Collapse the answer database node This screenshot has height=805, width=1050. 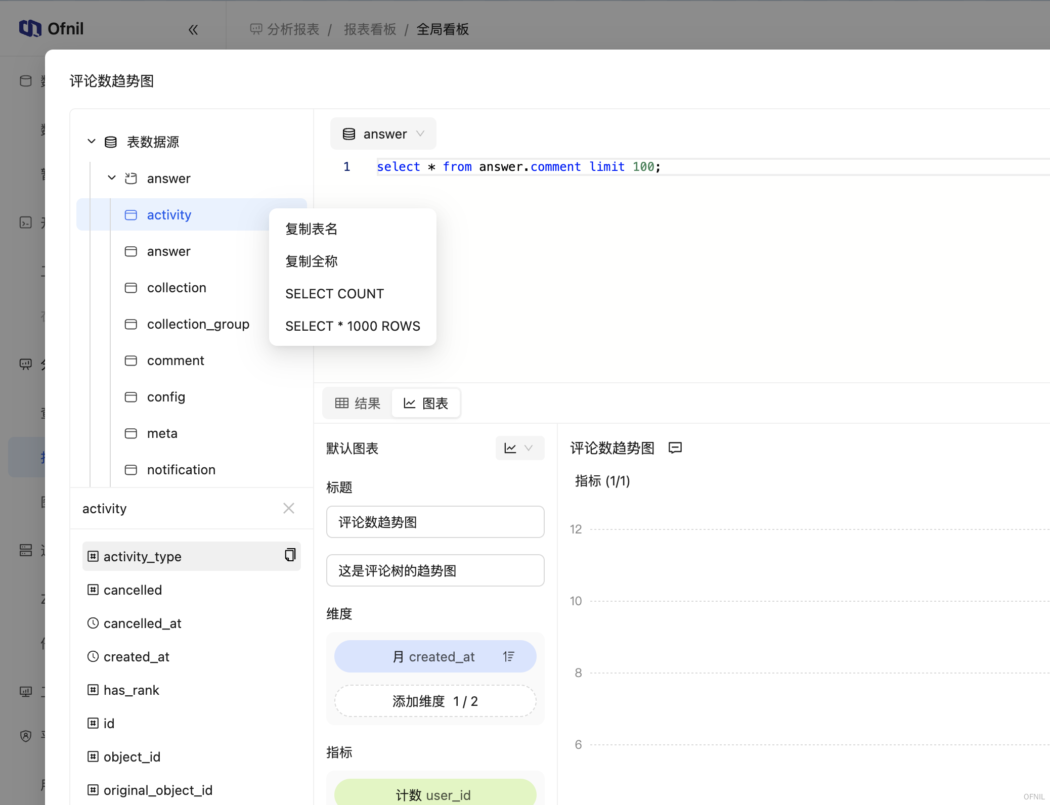click(x=112, y=178)
